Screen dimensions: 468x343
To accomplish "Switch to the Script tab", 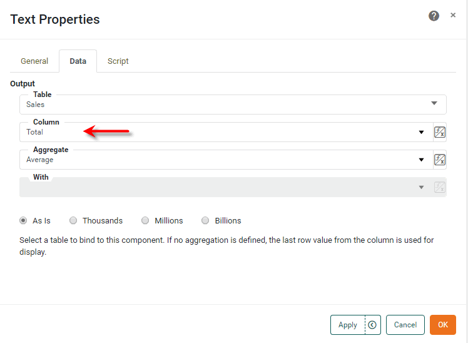I will [x=118, y=61].
